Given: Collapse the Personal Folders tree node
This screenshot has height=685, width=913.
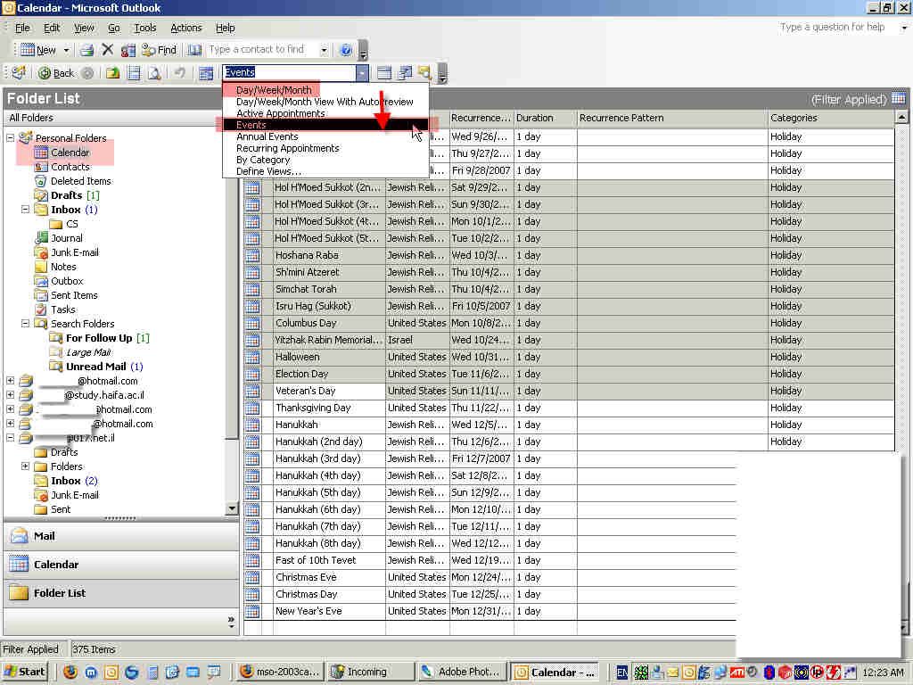Looking at the screenshot, I should [11, 138].
